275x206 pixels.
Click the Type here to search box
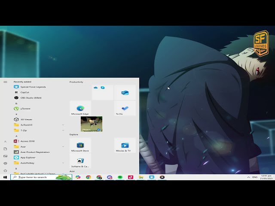pos(41,177)
